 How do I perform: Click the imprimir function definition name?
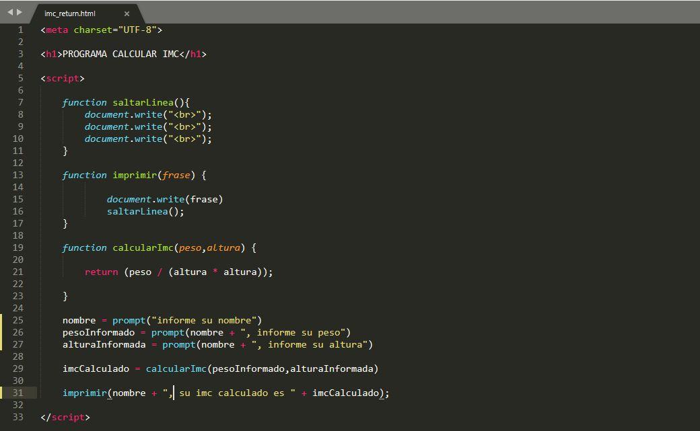135,175
